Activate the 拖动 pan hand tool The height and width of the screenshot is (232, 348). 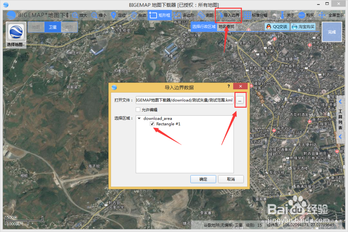pos(138,15)
